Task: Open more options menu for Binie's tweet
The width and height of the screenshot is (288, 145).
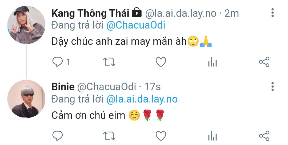Action: (x=272, y=87)
